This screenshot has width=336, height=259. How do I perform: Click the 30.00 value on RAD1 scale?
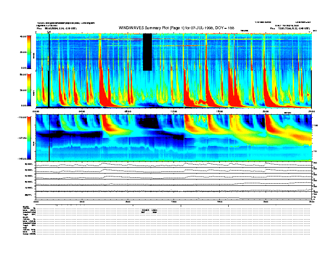23,90
